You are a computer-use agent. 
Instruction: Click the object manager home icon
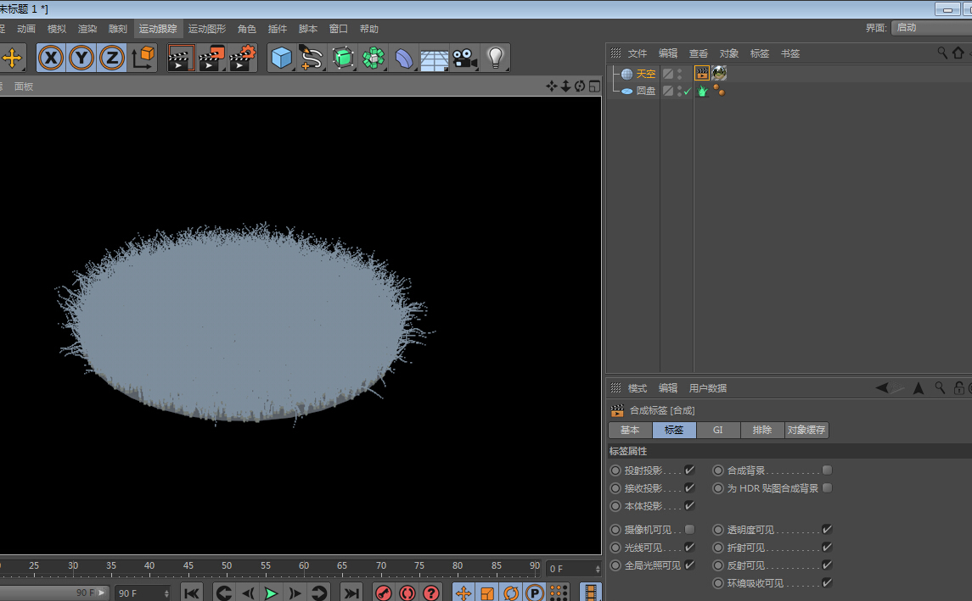(958, 53)
